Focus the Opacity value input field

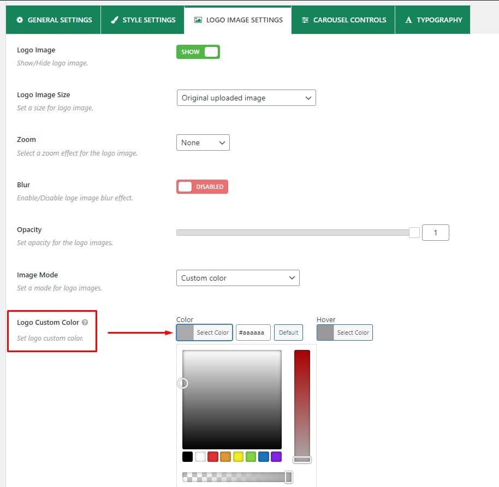pos(435,233)
